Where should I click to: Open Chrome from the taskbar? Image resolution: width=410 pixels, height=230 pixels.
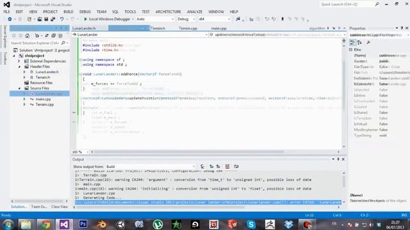point(45,224)
